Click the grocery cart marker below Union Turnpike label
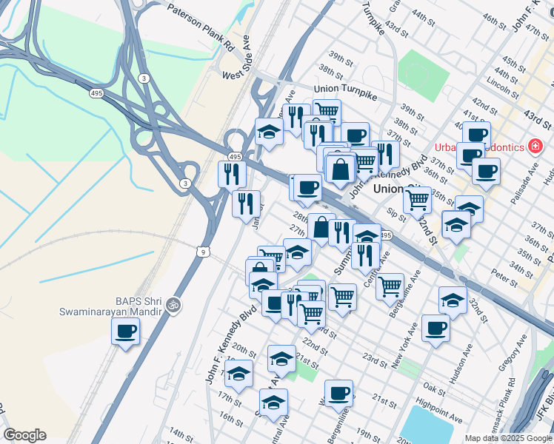 pyautogui.click(x=327, y=112)
